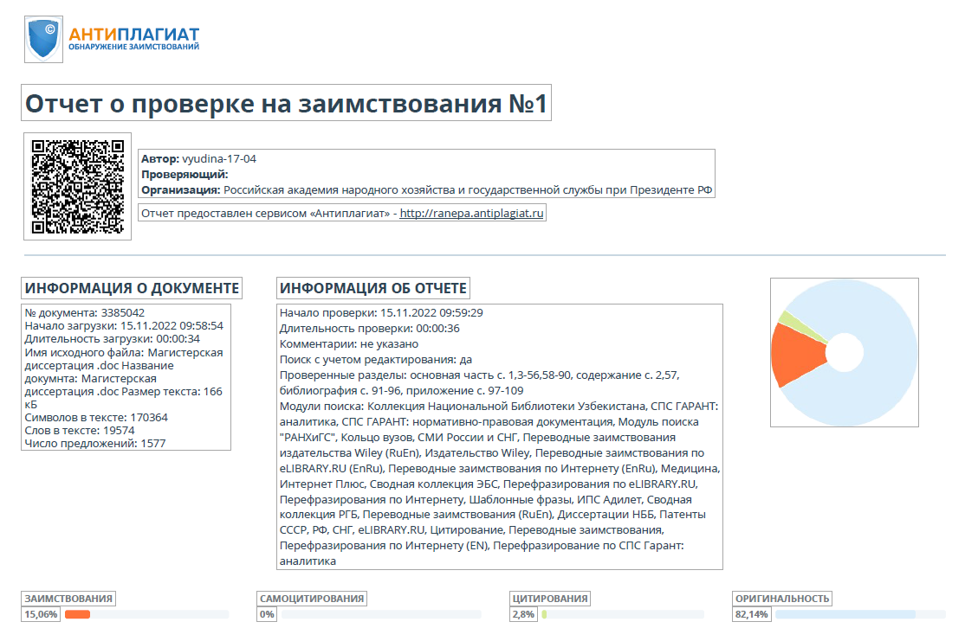Click 'Число предложений: 1577'
This screenshot has width=965, height=641.
(x=94, y=443)
